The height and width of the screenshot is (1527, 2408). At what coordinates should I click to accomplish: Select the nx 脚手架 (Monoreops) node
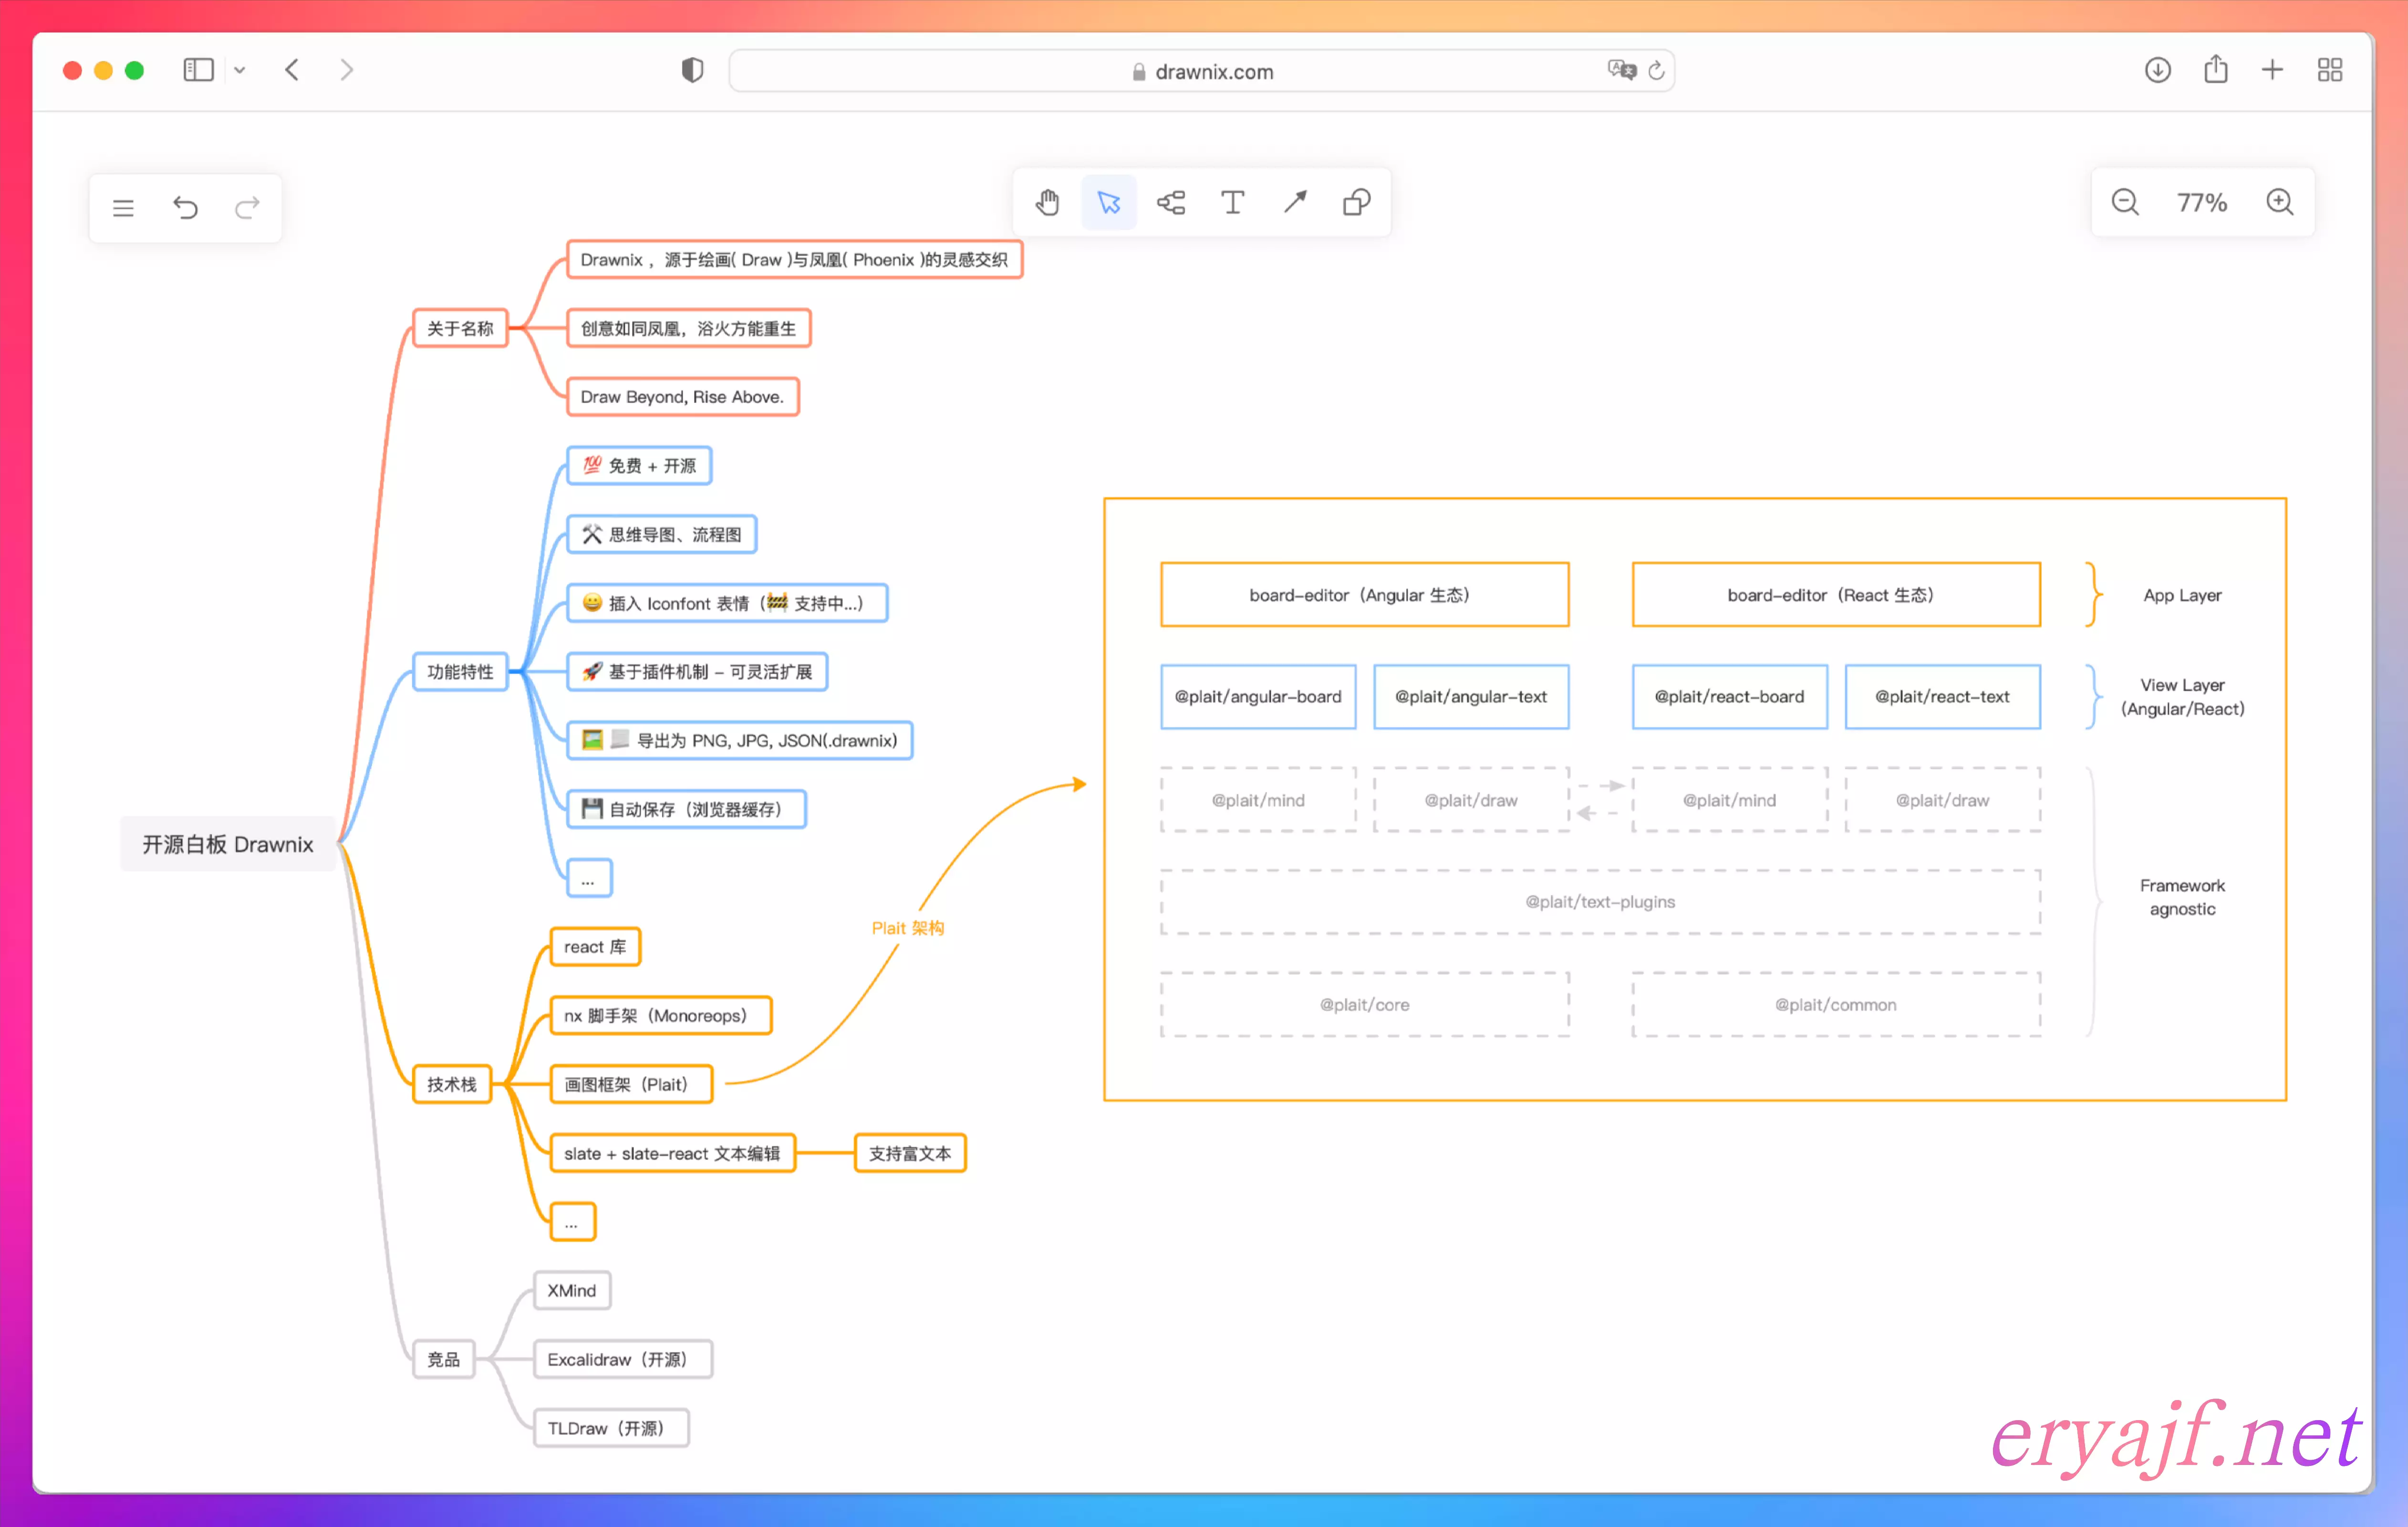pyautogui.click(x=661, y=1015)
